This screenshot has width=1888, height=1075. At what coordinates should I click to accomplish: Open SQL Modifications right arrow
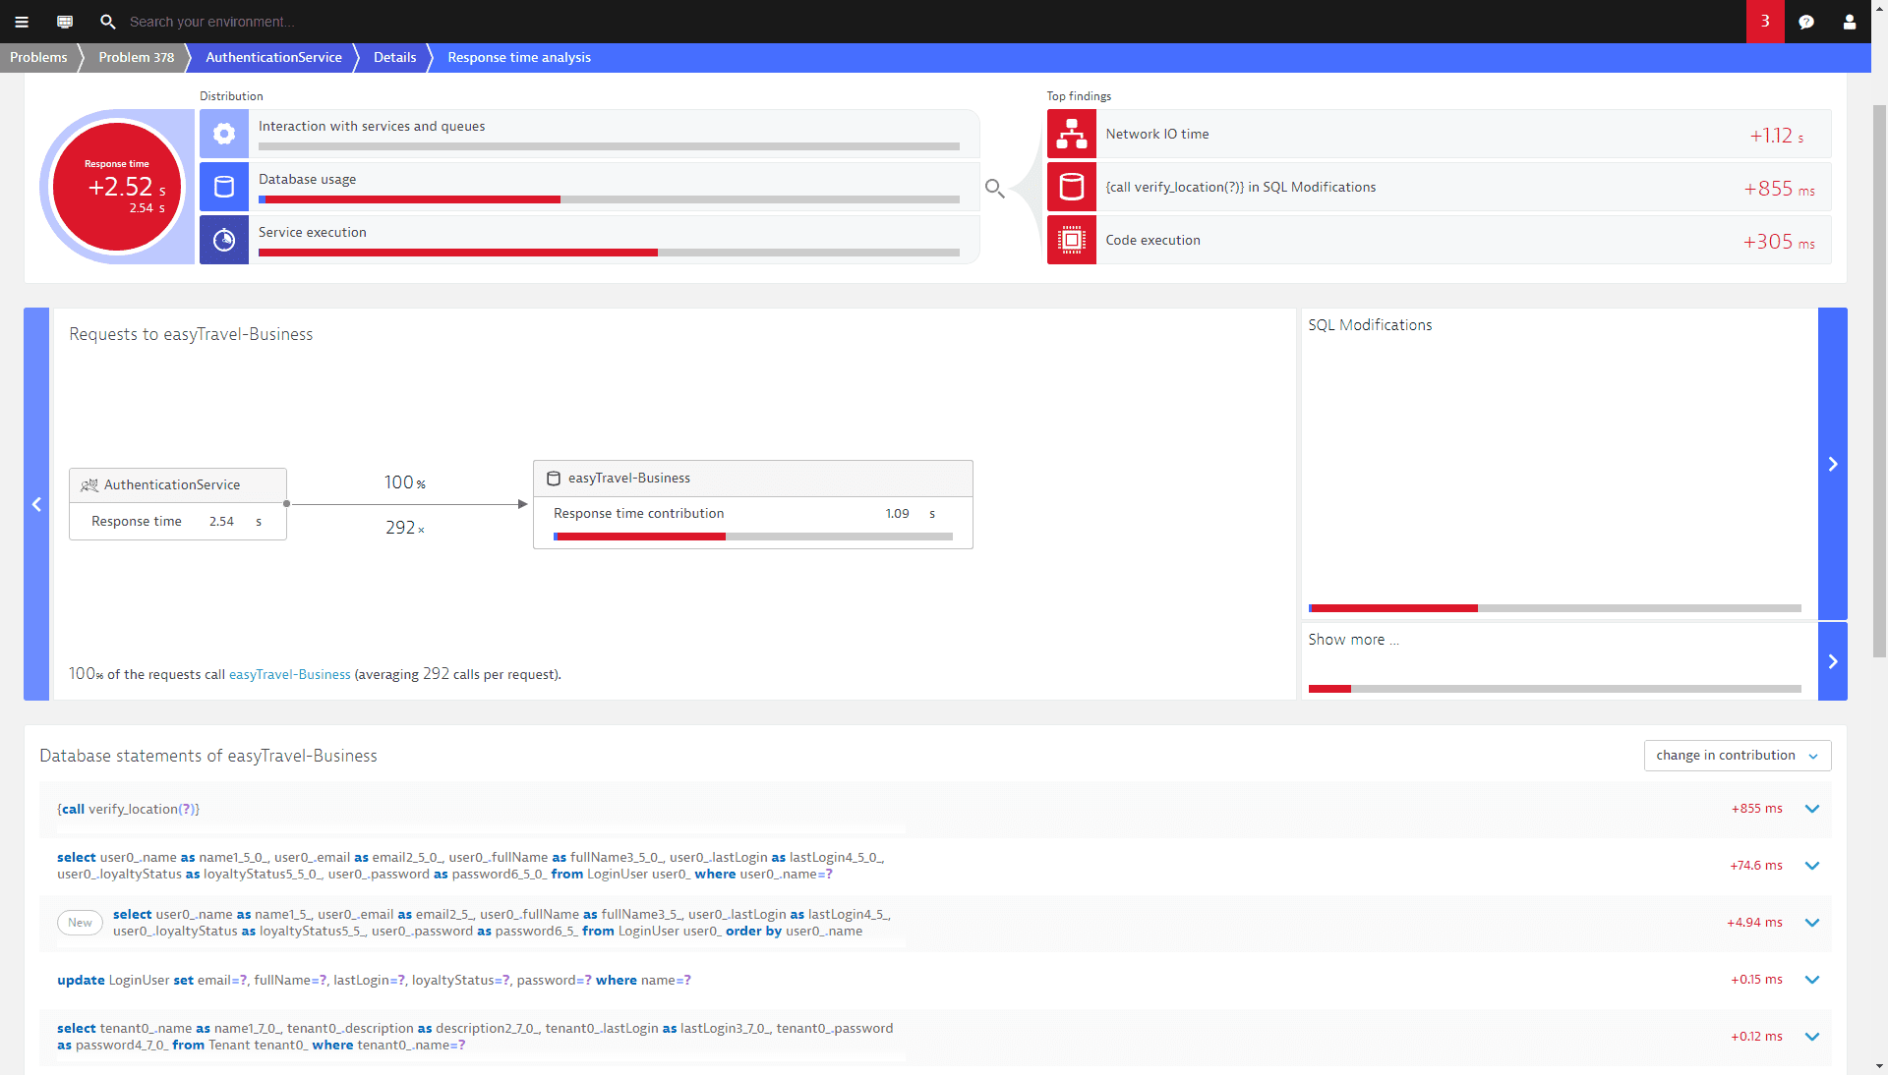coord(1833,464)
